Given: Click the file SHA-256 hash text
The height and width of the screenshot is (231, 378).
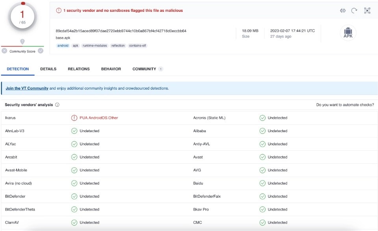Looking at the screenshot, I should click(x=121, y=31).
